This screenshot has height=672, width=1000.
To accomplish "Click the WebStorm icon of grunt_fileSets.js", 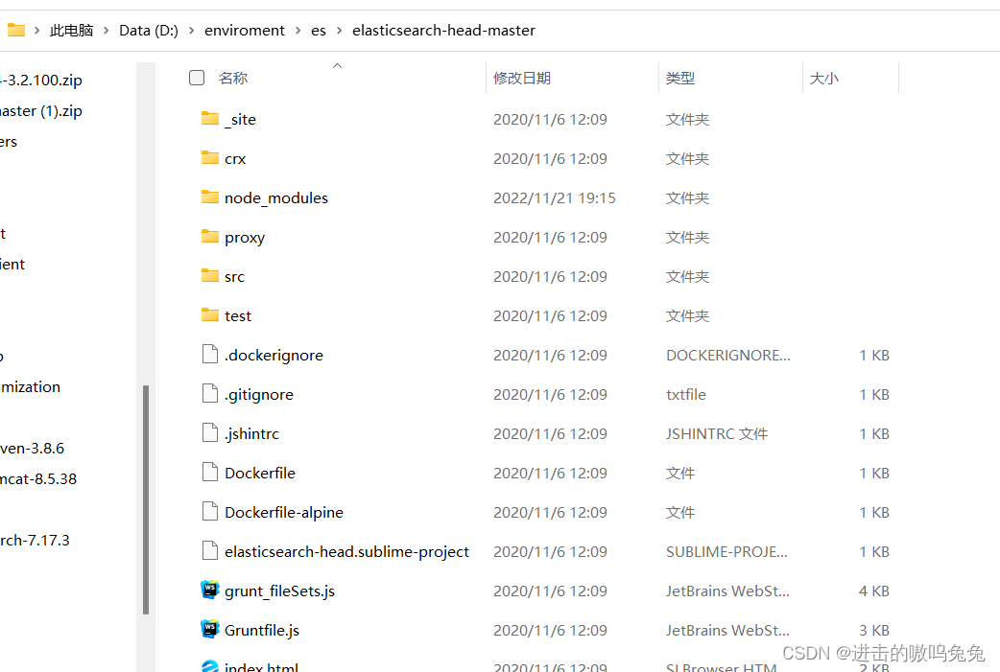I will click(210, 590).
